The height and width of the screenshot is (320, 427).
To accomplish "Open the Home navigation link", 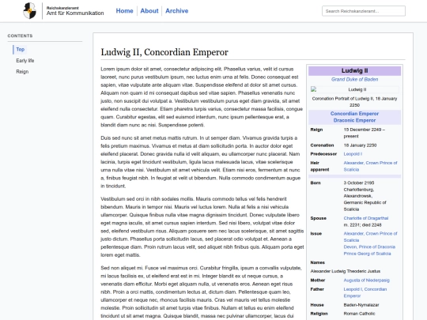I will [x=124, y=11].
